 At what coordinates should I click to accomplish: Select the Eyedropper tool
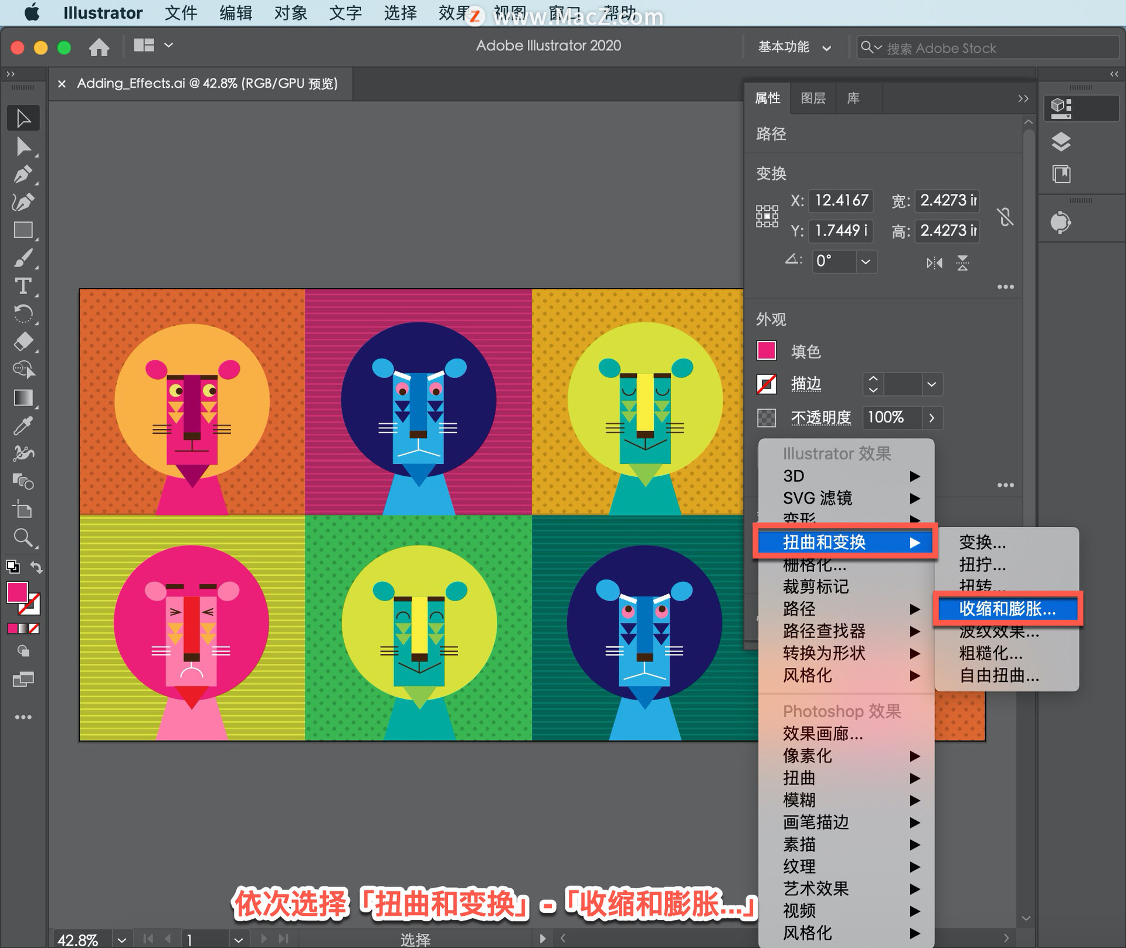(23, 427)
